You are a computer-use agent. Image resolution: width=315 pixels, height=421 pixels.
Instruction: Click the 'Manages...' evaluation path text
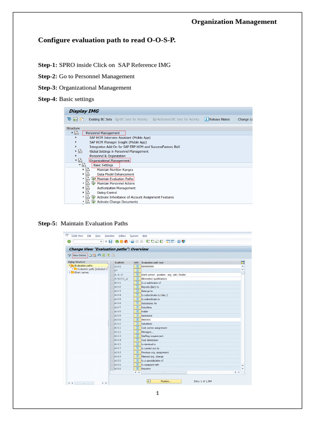147,332
